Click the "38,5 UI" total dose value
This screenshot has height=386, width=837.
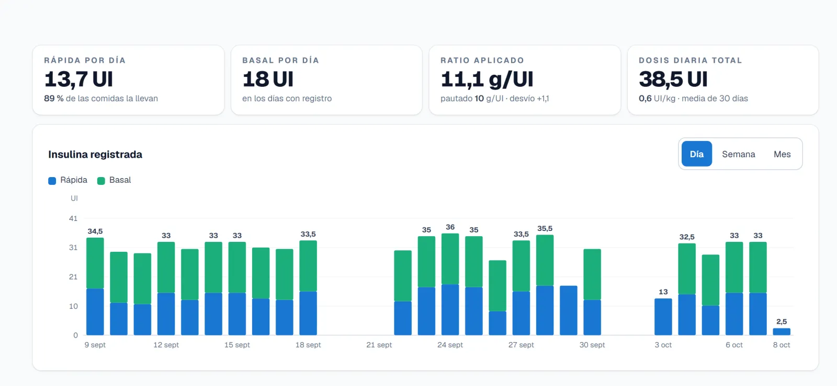(673, 79)
